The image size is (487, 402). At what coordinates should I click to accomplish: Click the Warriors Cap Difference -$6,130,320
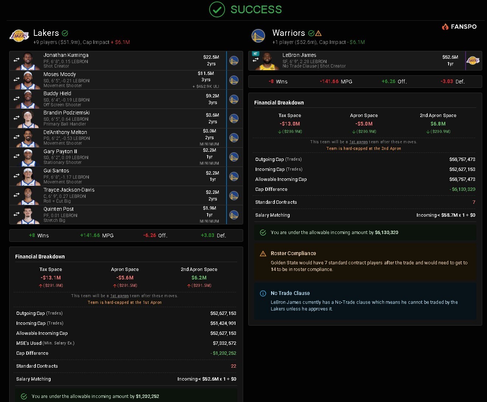tap(462, 189)
